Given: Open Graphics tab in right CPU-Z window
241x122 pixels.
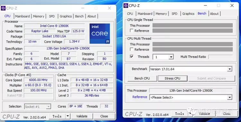Looking at the screenshot, I should pyautogui.click(x=188, y=14).
